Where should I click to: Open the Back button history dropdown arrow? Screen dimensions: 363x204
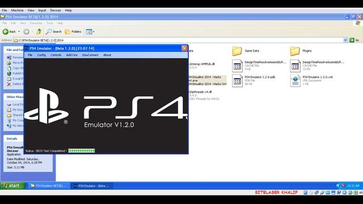coord(19,32)
